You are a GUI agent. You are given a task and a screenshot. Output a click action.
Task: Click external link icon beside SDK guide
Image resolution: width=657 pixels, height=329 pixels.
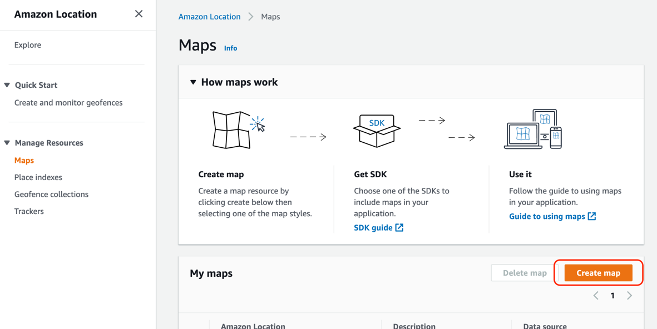coord(399,228)
